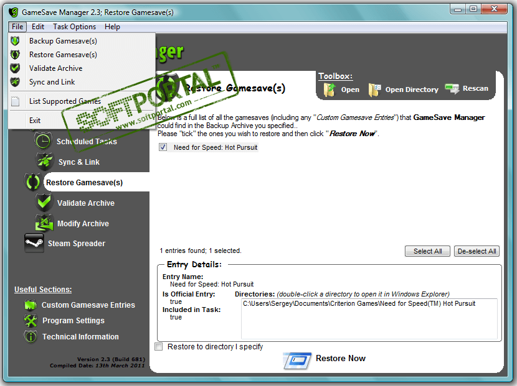Open Scheduled Tasks in the sidebar
Viewport: 517px width, 386px height.
87,142
